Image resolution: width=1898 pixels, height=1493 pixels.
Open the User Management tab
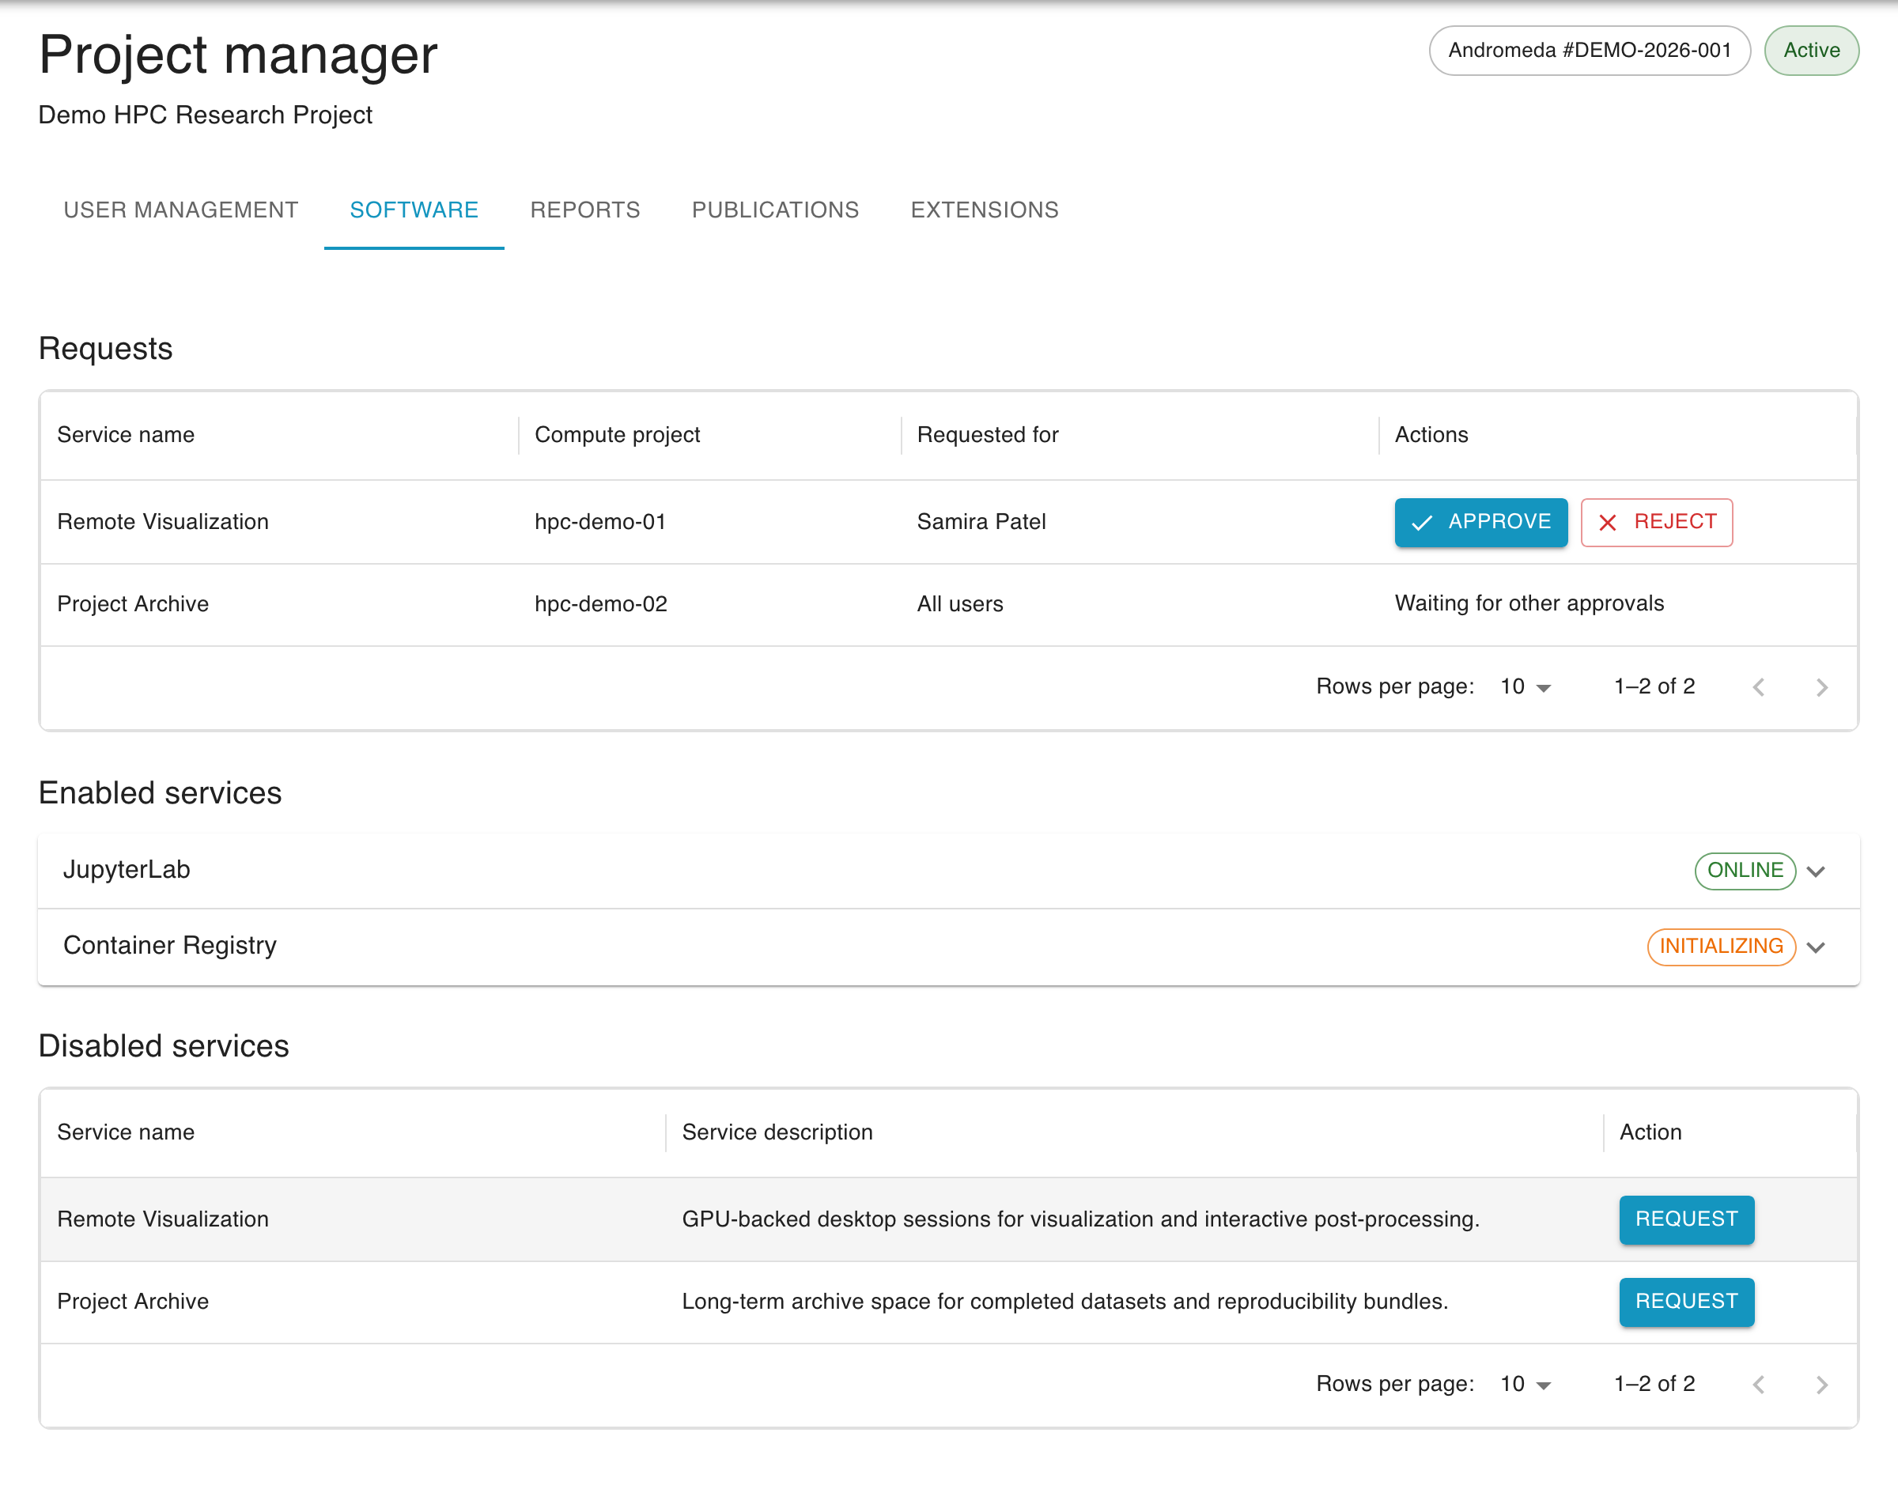[x=181, y=210]
